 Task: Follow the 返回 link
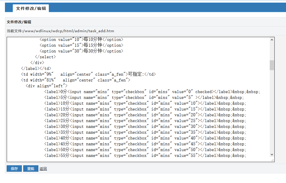point(43,168)
